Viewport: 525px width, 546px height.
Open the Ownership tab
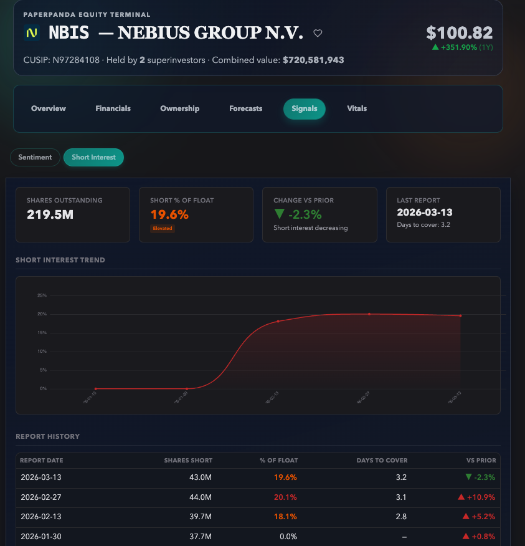[180, 108]
